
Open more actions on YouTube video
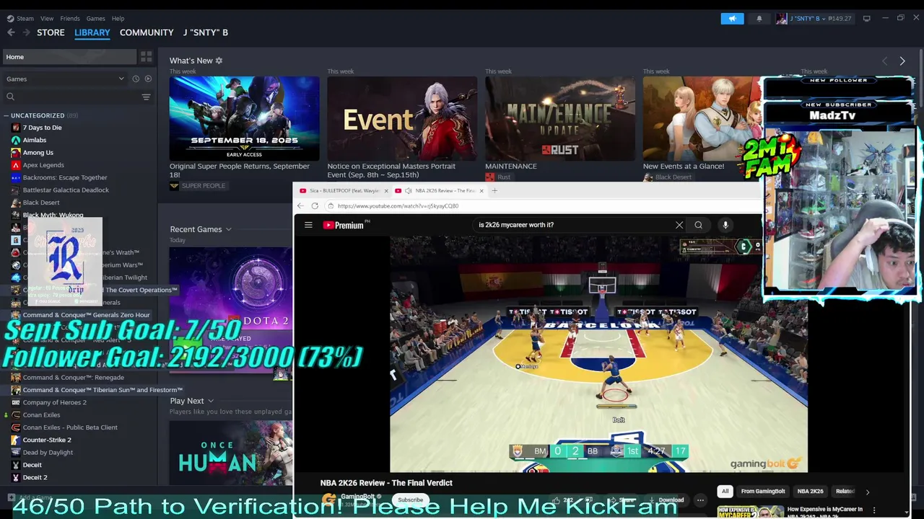[x=700, y=500]
